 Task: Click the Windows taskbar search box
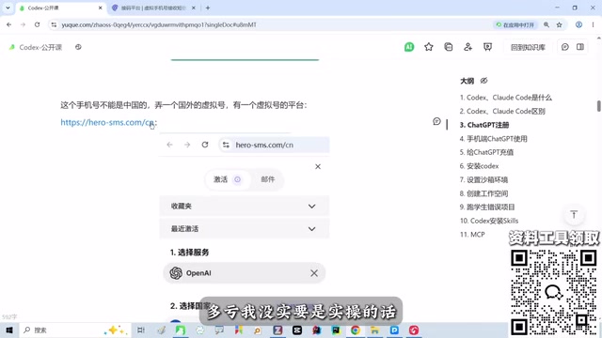(74, 330)
